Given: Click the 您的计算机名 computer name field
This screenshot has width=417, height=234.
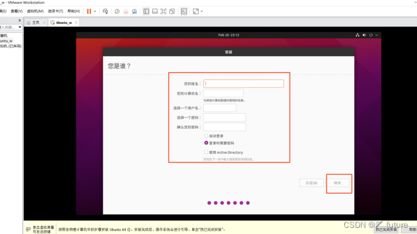Looking at the screenshot, I should click(x=223, y=94).
